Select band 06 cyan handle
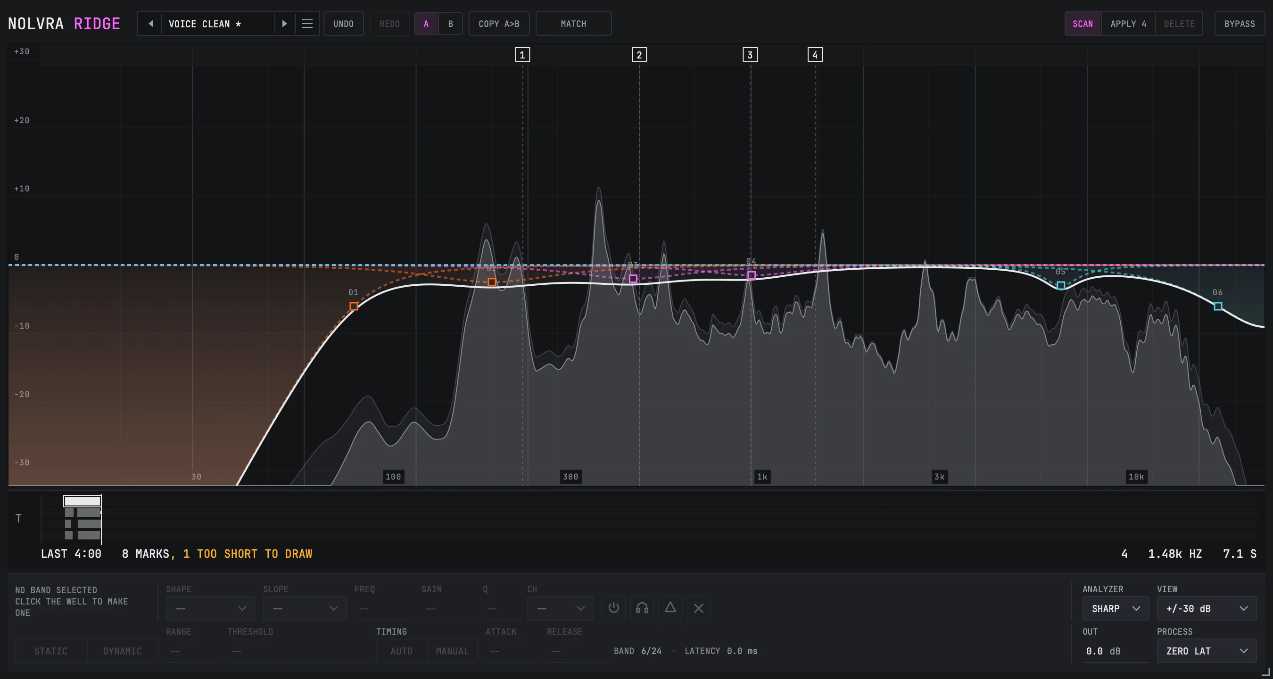 coord(1218,306)
